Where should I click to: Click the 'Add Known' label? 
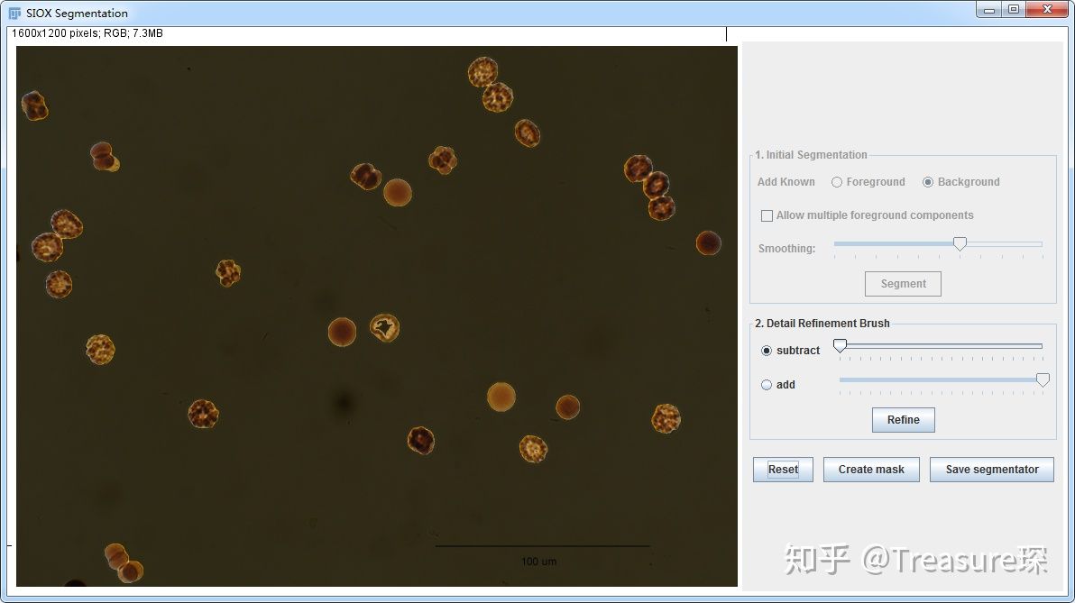pyautogui.click(x=786, y=182)
